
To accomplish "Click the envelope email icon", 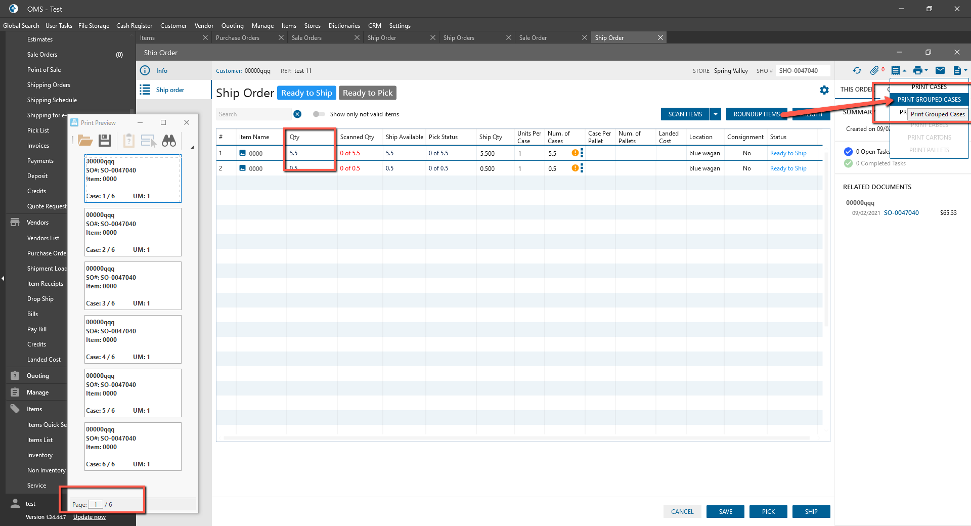I will coord(940,71).
